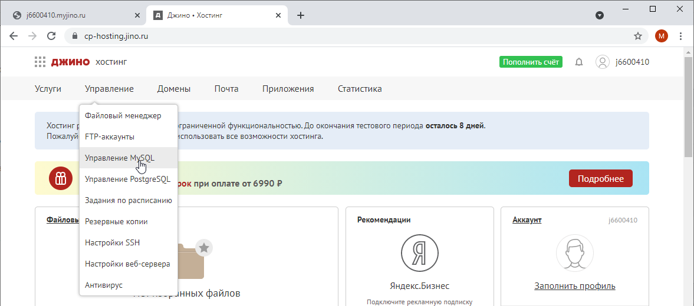Click the notifications bell icon
The width and height of the screenshot is (694, 306).
pos(579,62)
